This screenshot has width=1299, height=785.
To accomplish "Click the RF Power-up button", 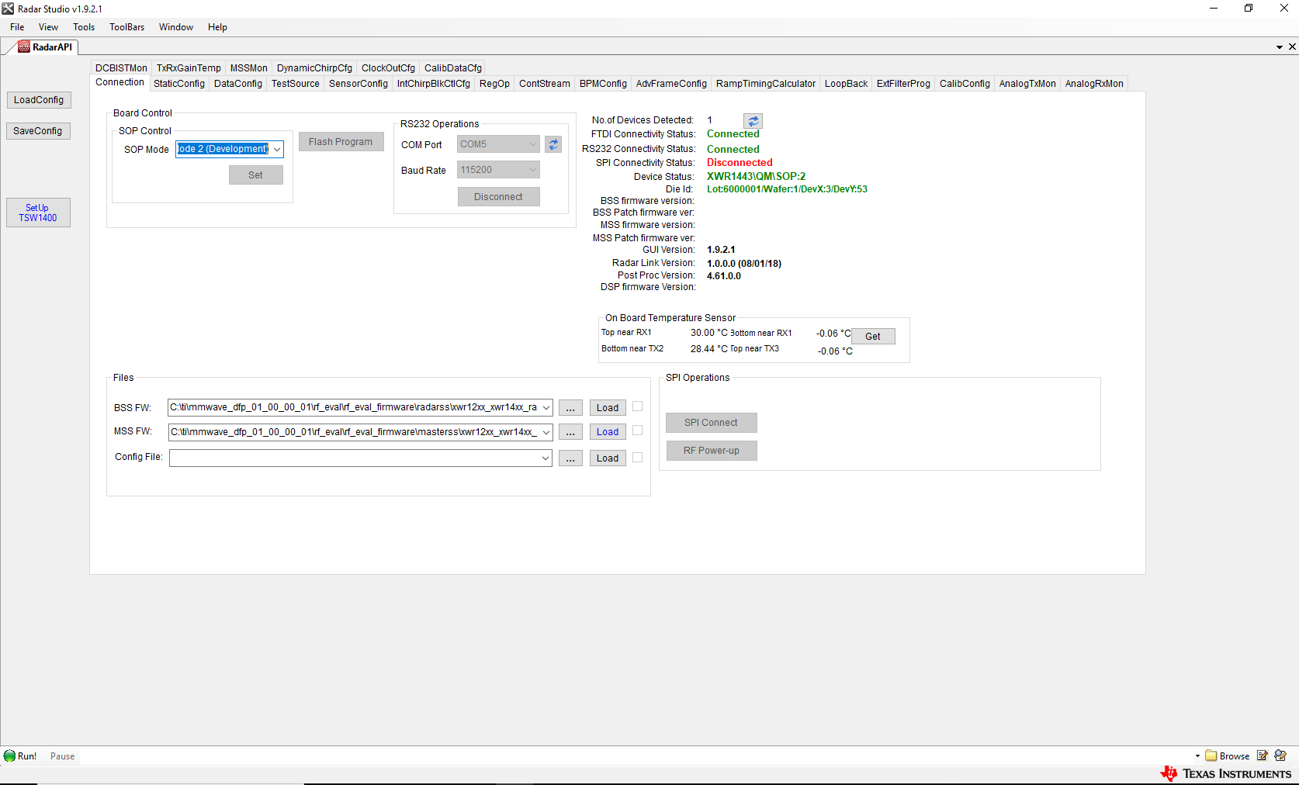I will click(x=712, y=451).
